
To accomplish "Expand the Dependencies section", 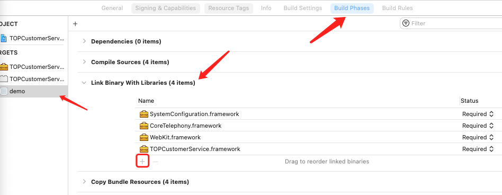I will [x=84, y=41].
